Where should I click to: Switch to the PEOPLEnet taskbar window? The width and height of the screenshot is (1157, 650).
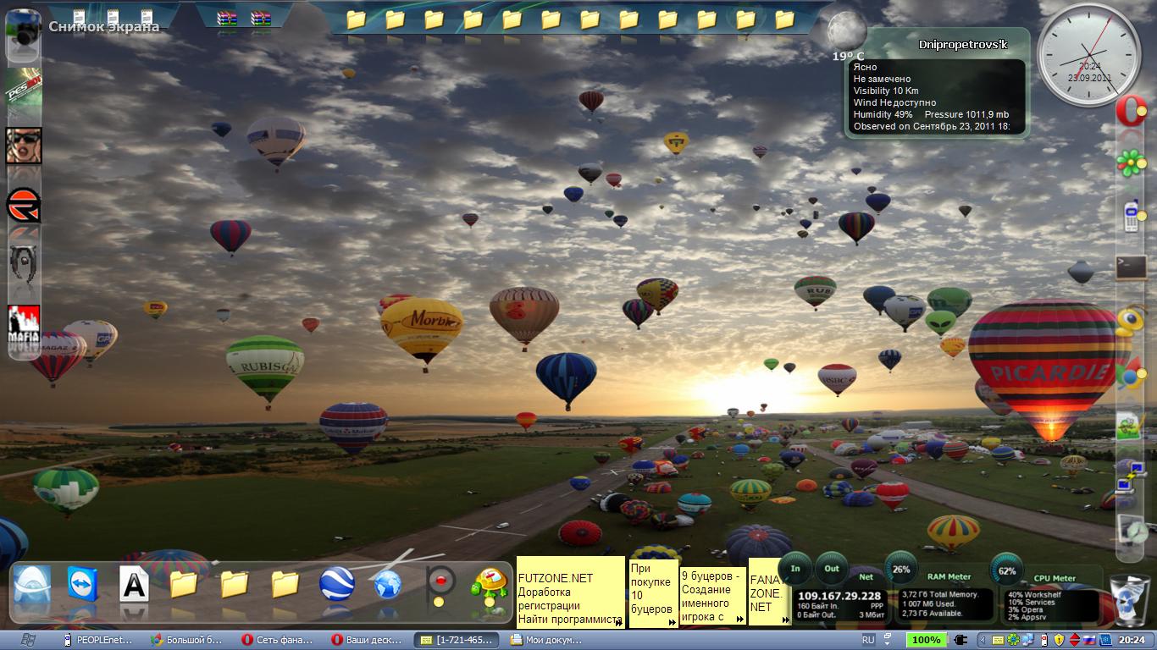point(100,640)
